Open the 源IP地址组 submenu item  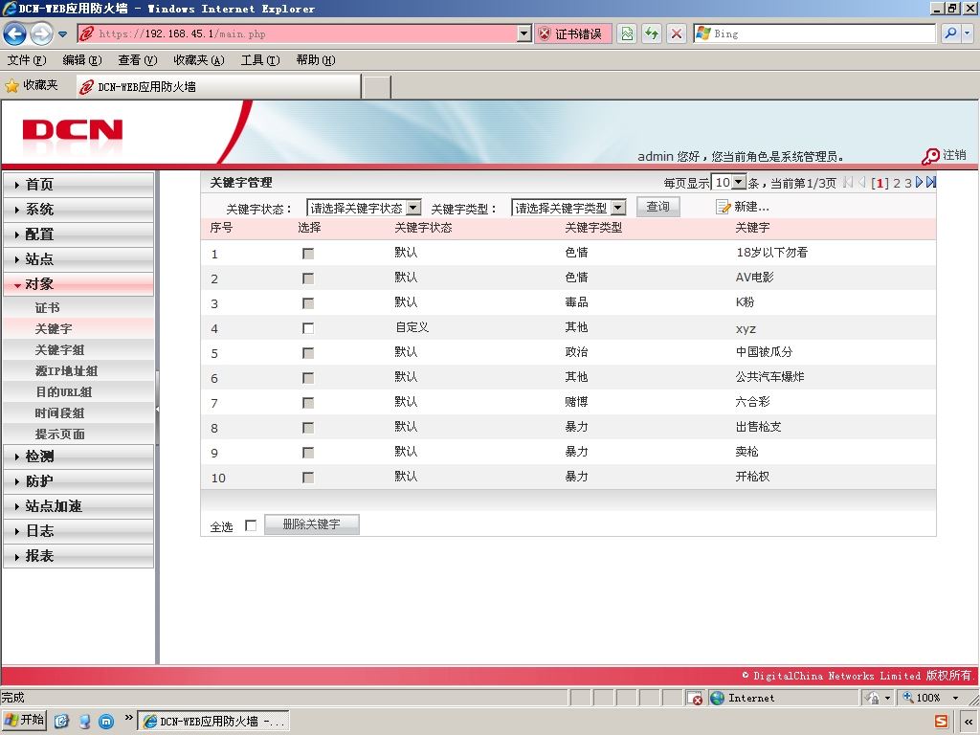tap(78, 370)
